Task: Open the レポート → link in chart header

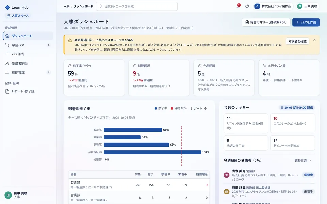Action: click(x=199, y=108)
